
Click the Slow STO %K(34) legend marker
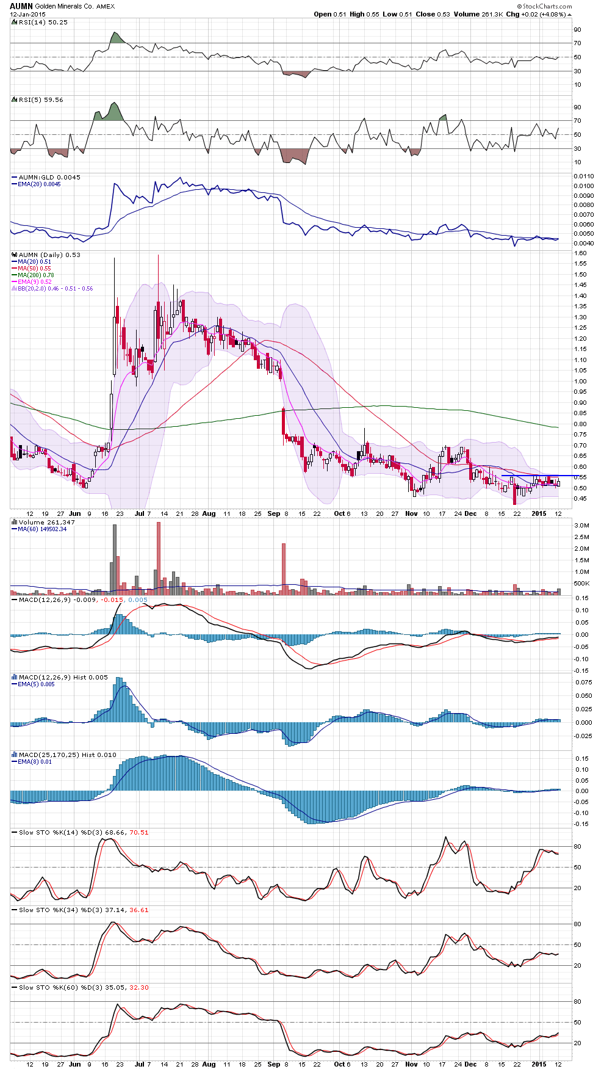pyautogui.click(x=14, y=910)
